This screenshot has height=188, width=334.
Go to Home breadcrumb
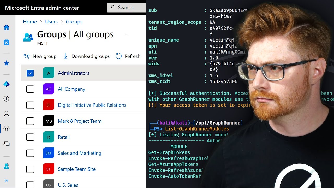pyautogui.click(x=30, y=22)
